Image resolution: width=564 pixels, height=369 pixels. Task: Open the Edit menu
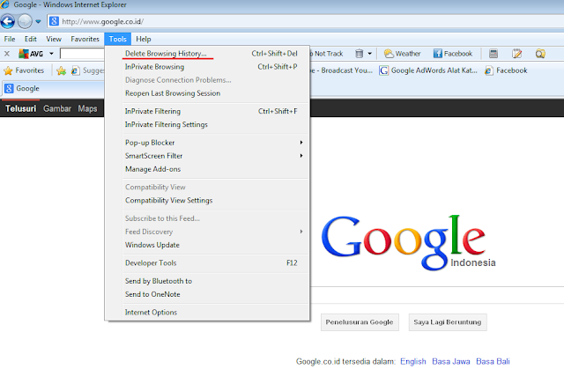click(31, 39)
